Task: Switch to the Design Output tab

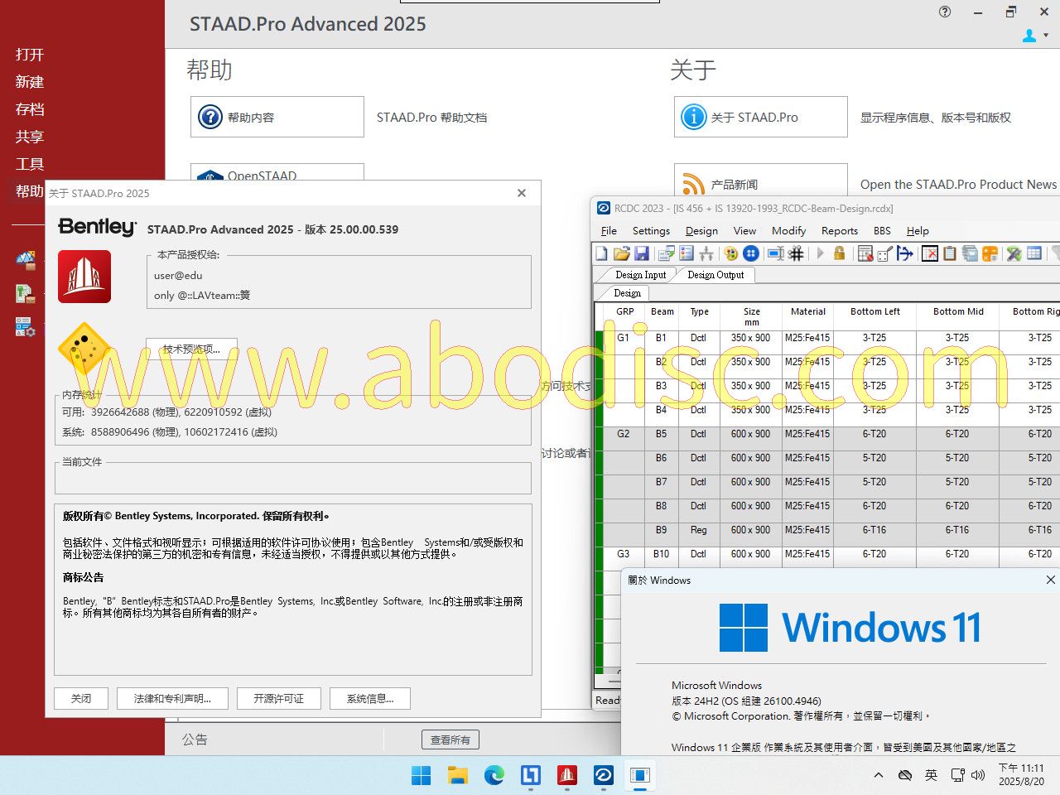Action: click(715, 275)
